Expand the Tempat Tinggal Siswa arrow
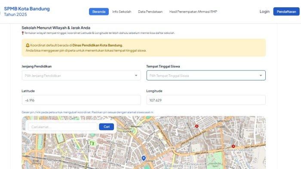This screenshot has width=301, height=169. pyautogui.click(x=261, y=76)
